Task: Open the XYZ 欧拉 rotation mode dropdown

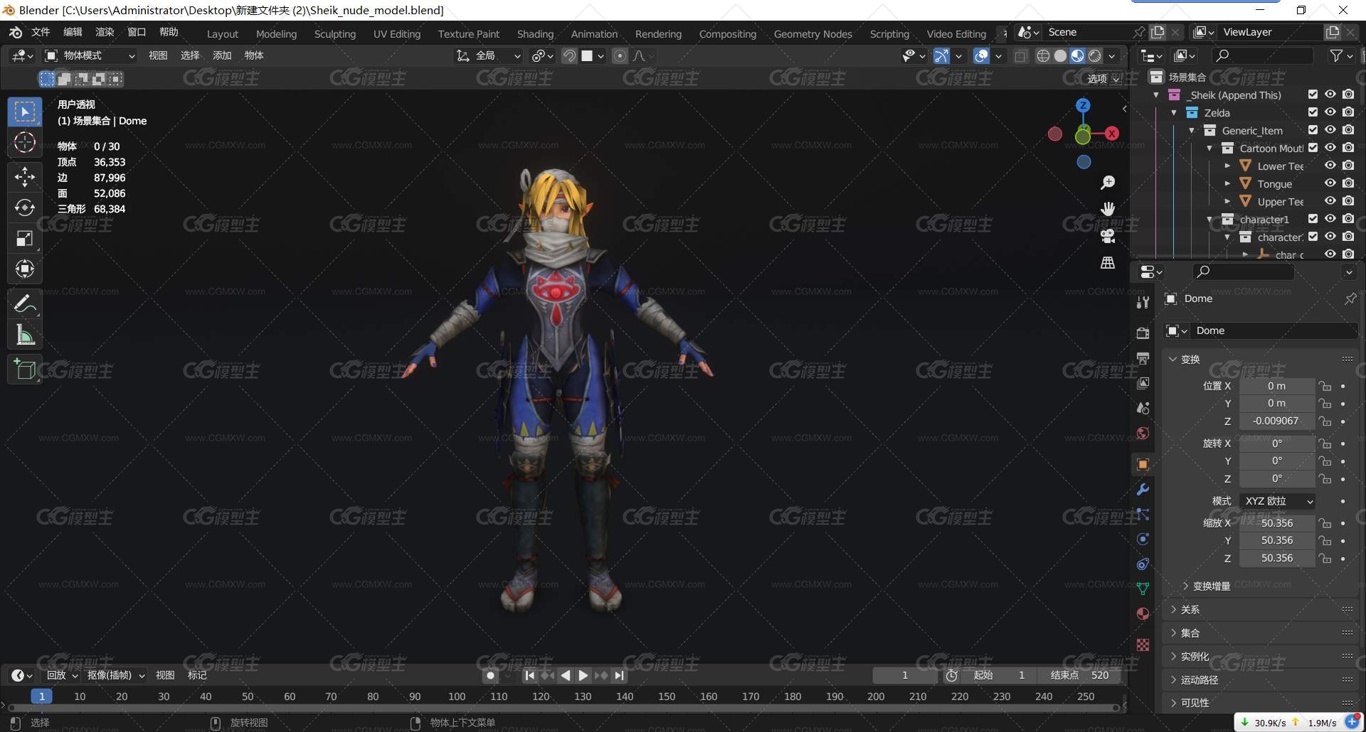Action: [x=1278, y=501]
